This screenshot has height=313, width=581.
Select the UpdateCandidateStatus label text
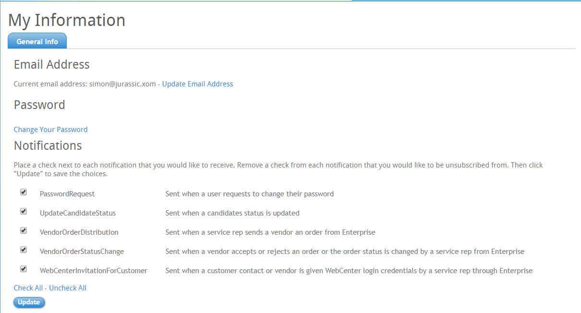point(78,213)
